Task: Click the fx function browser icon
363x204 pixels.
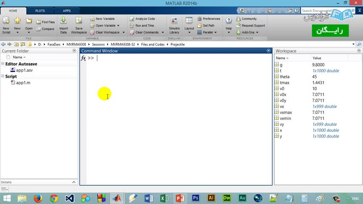Action: (x=83, y=58)
